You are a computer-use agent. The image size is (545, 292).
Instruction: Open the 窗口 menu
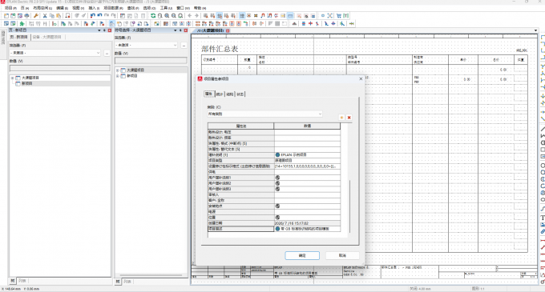click(x=183, y=8)
